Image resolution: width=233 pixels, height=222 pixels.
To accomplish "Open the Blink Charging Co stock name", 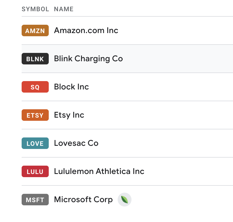I will coord(89,59).
